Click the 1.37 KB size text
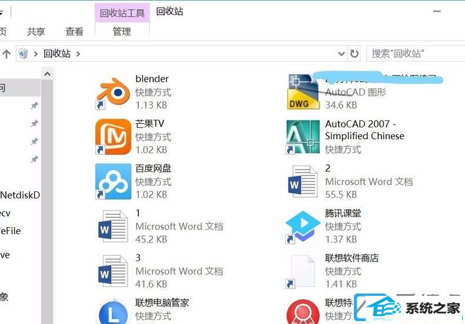The image size is (465, 324). [x=341, y=239]
